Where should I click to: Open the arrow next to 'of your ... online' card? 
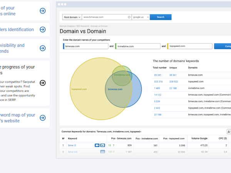pyautogui.click(x=43, y=11)
